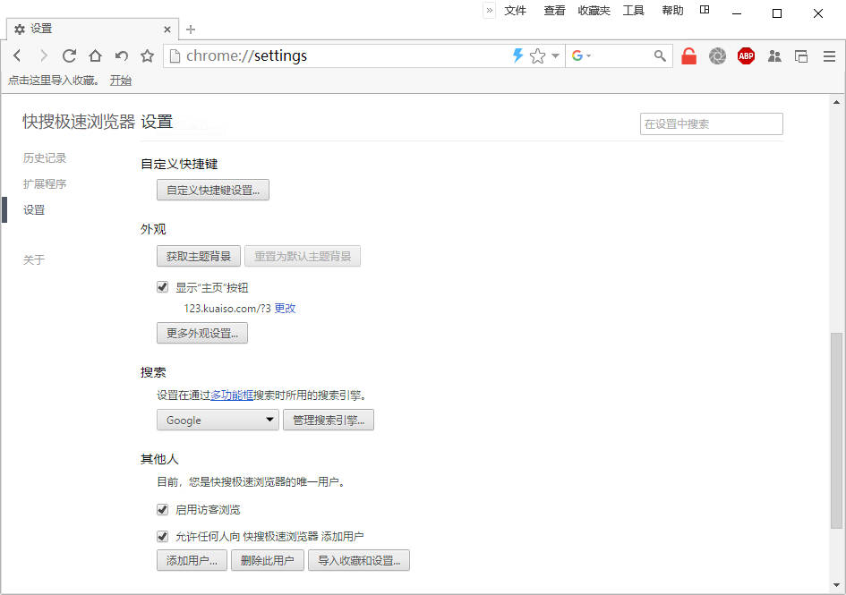Go to the home page icon

click(95, 56)
